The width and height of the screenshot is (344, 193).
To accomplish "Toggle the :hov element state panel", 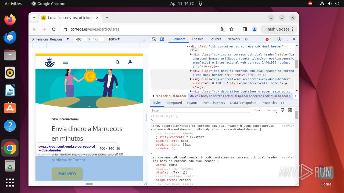I will 257,110.
